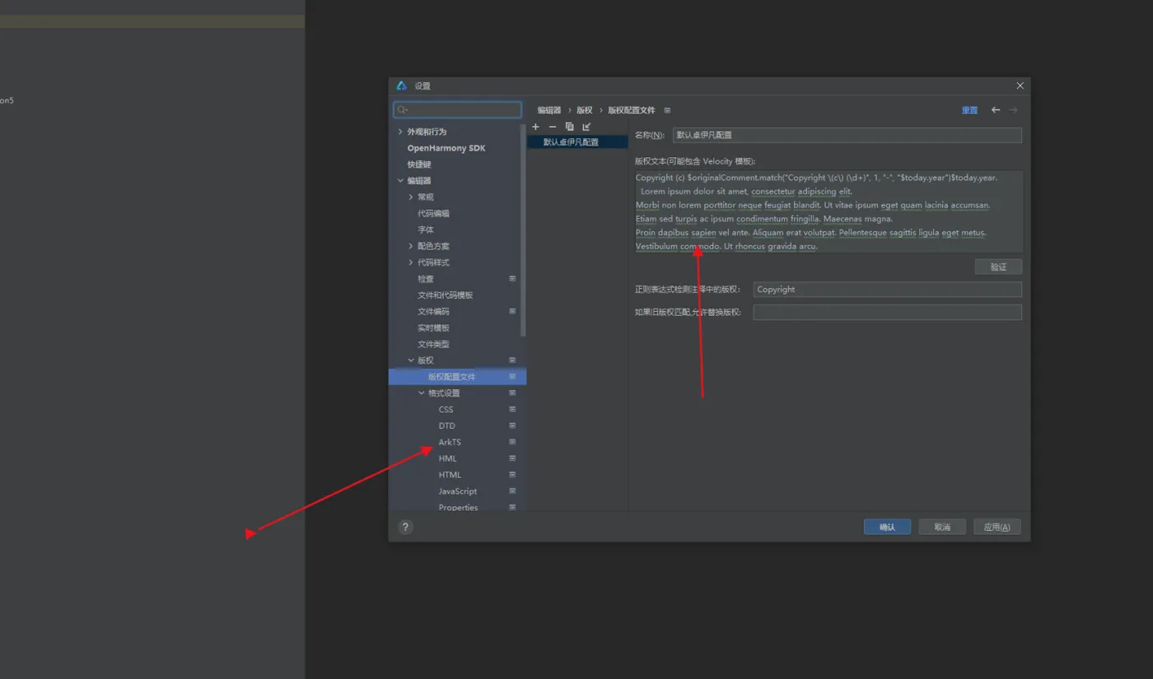Viewport: 1153px width, 679px height.
Task: Close the 设置 dialog with the X button
Action: click(1020, 86)
